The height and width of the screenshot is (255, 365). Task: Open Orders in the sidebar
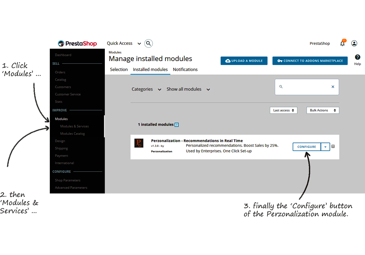(60, 72)
